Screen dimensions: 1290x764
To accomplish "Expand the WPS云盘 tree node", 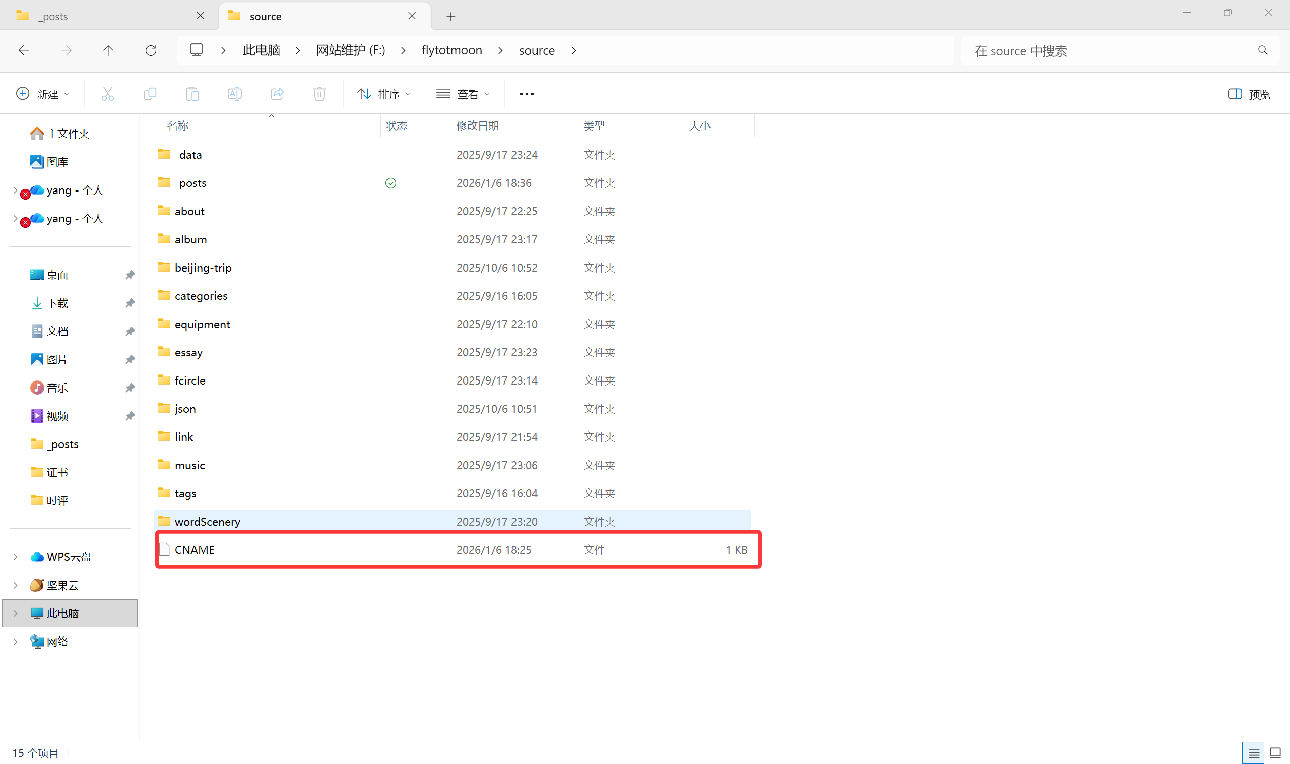I will tap(16, 557).
